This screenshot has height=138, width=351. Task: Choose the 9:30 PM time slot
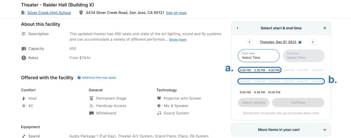(x=259, y=92)
